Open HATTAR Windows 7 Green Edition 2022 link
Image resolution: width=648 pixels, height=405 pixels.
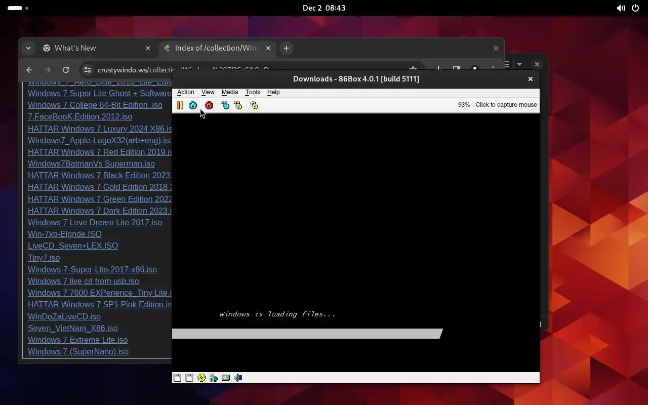100,199
